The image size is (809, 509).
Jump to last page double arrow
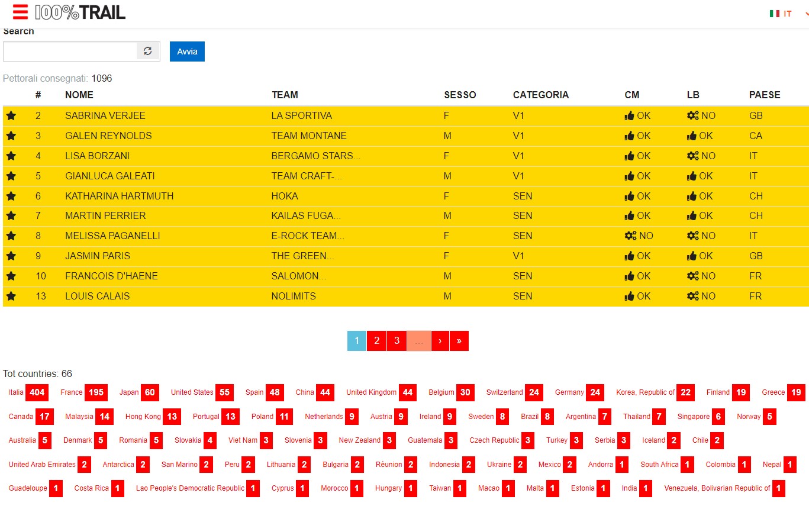[x=459, y=341]
